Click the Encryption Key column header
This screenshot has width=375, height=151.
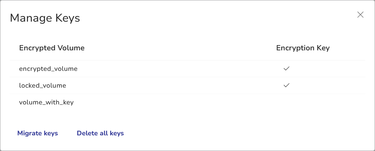point(303,48)
